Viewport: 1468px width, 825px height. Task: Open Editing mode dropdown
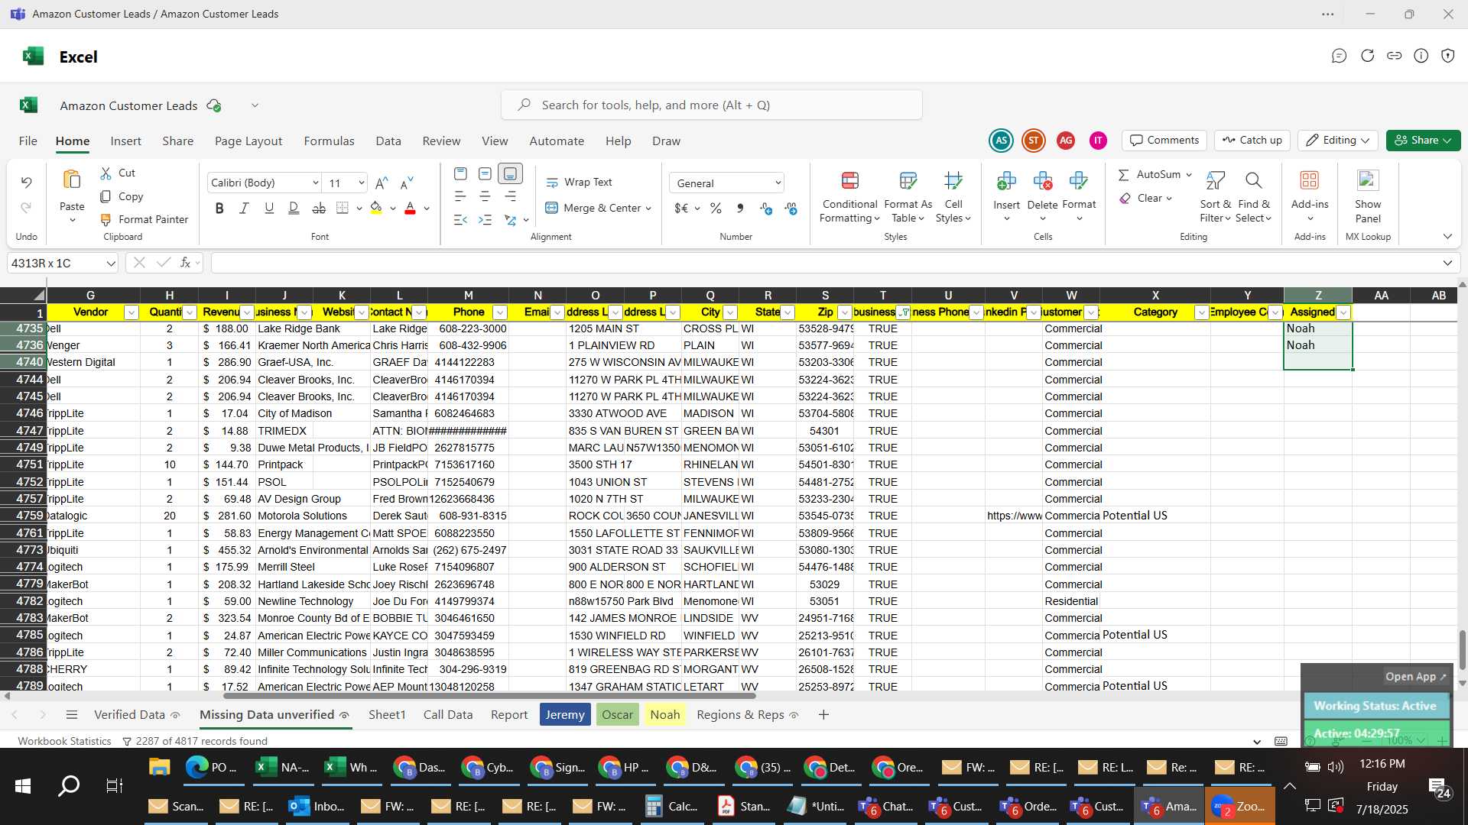pos(1338,141)
